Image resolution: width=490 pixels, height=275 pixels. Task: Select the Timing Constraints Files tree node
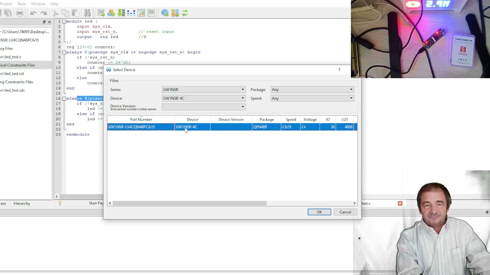(x=16, y=82)
